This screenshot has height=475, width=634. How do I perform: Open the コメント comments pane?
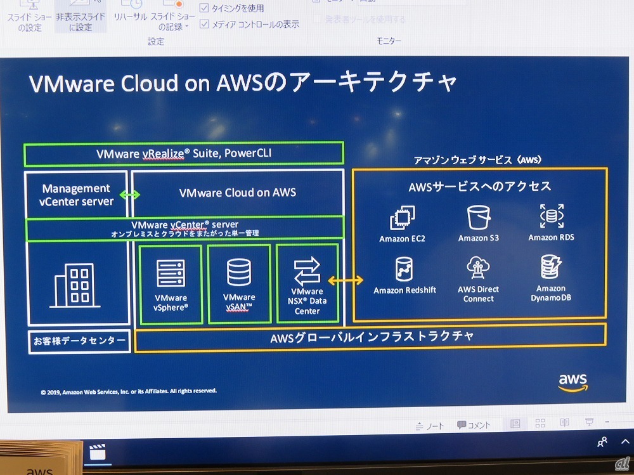[474, 425]
